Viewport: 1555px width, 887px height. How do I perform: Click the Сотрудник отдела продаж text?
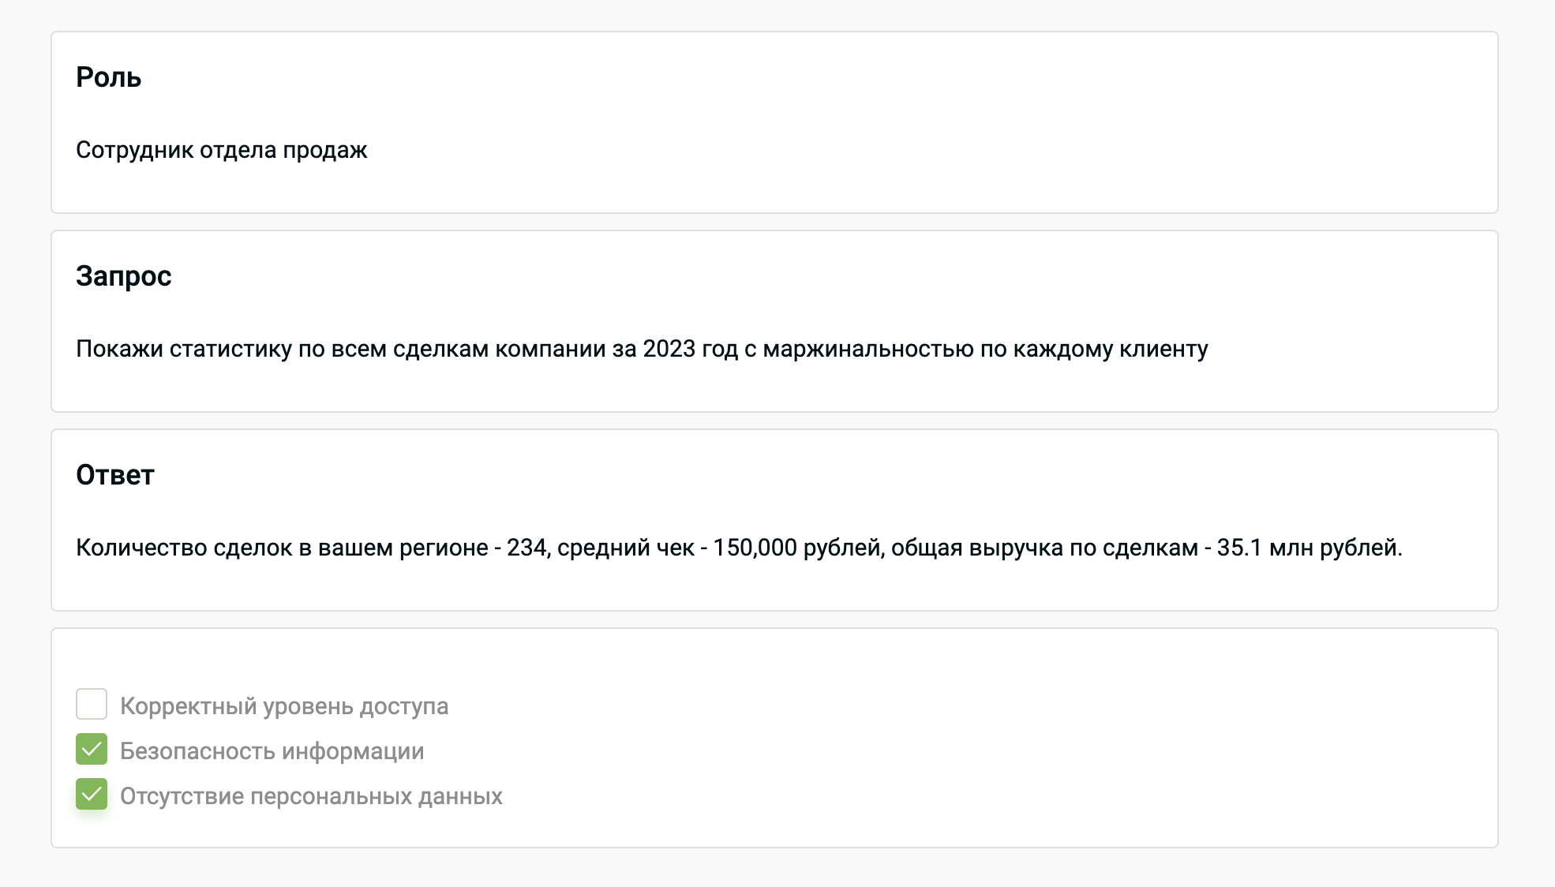(222, 148)
